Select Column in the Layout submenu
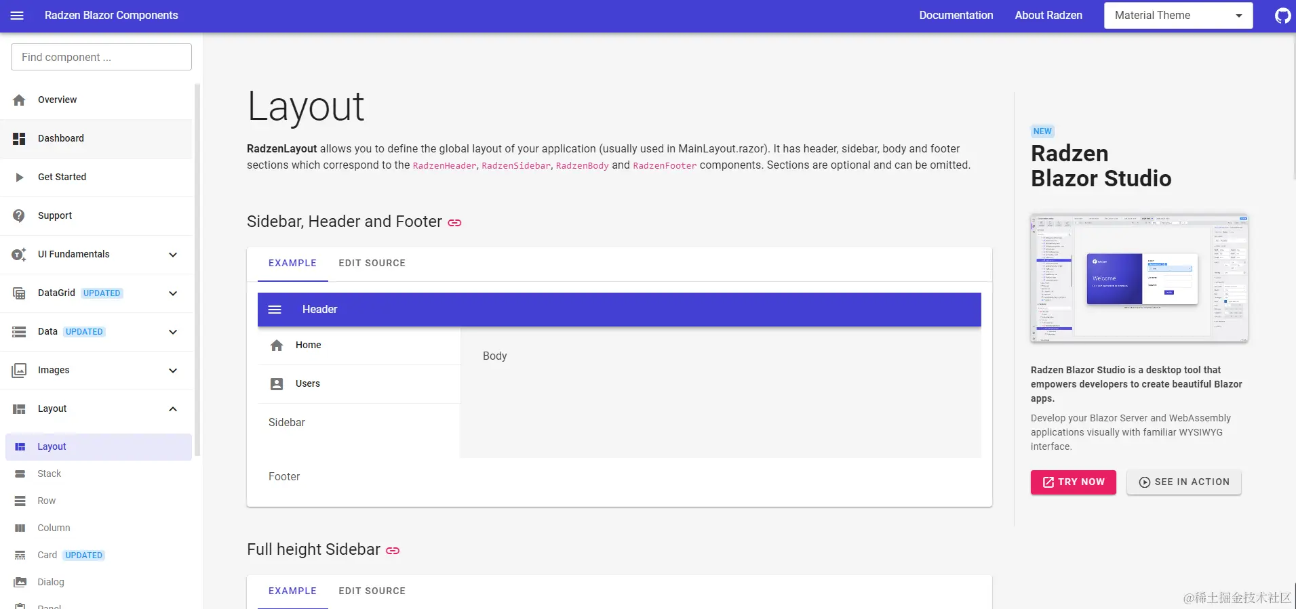1296x609 pixels. [x=98, y=528]
